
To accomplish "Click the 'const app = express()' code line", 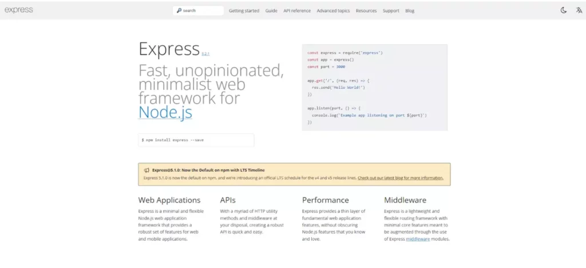I will click(331, 60).
